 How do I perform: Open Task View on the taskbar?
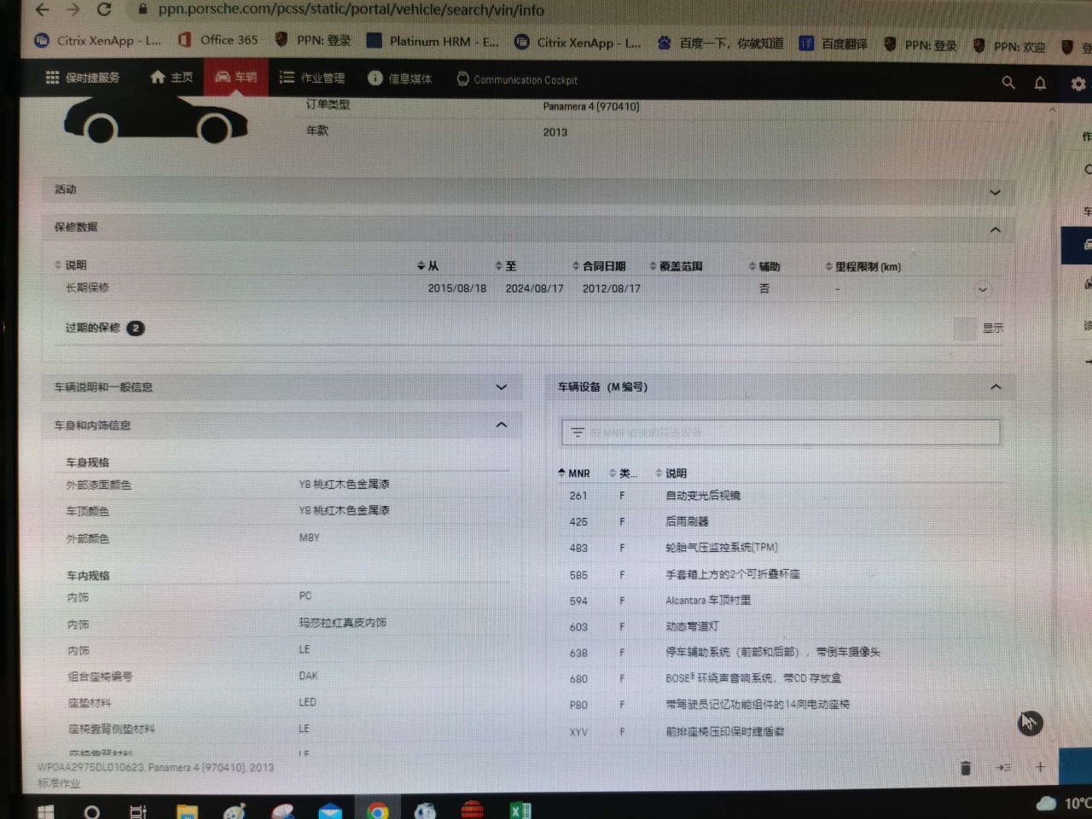pos(137,811)
